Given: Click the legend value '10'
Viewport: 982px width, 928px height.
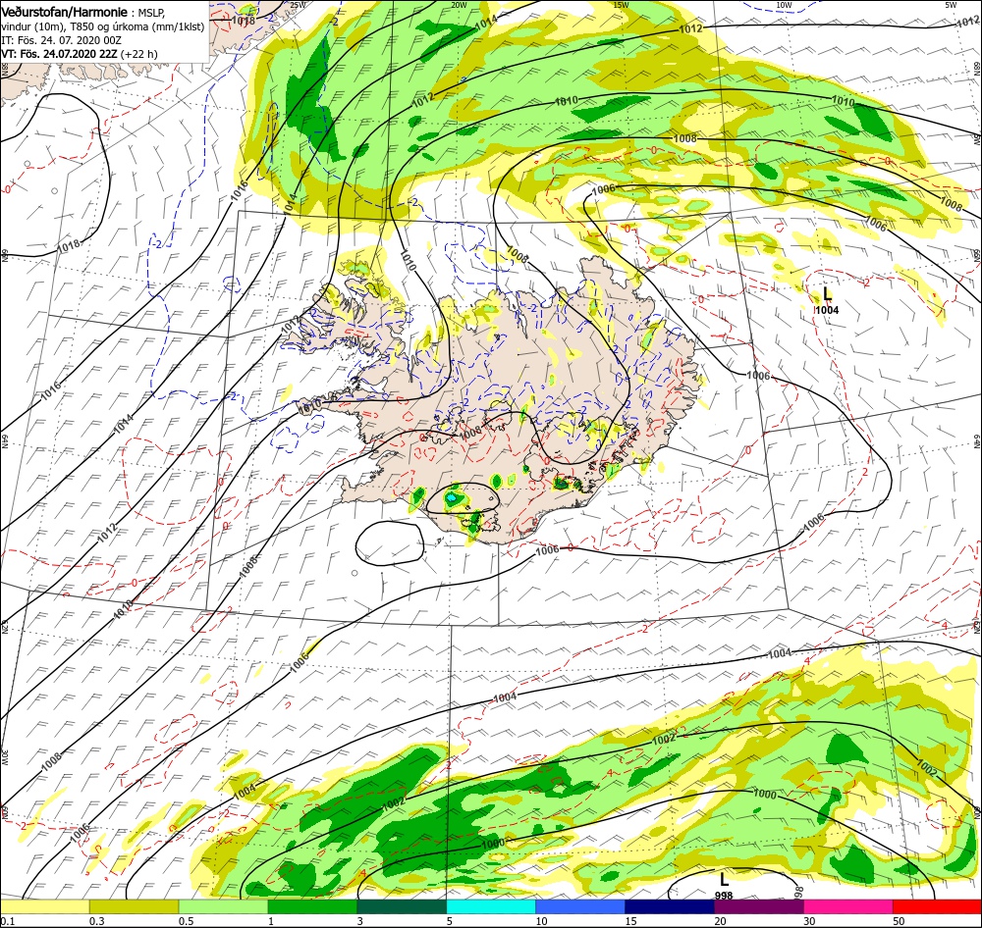Looking at the screenshot, I should pos(541,921).
